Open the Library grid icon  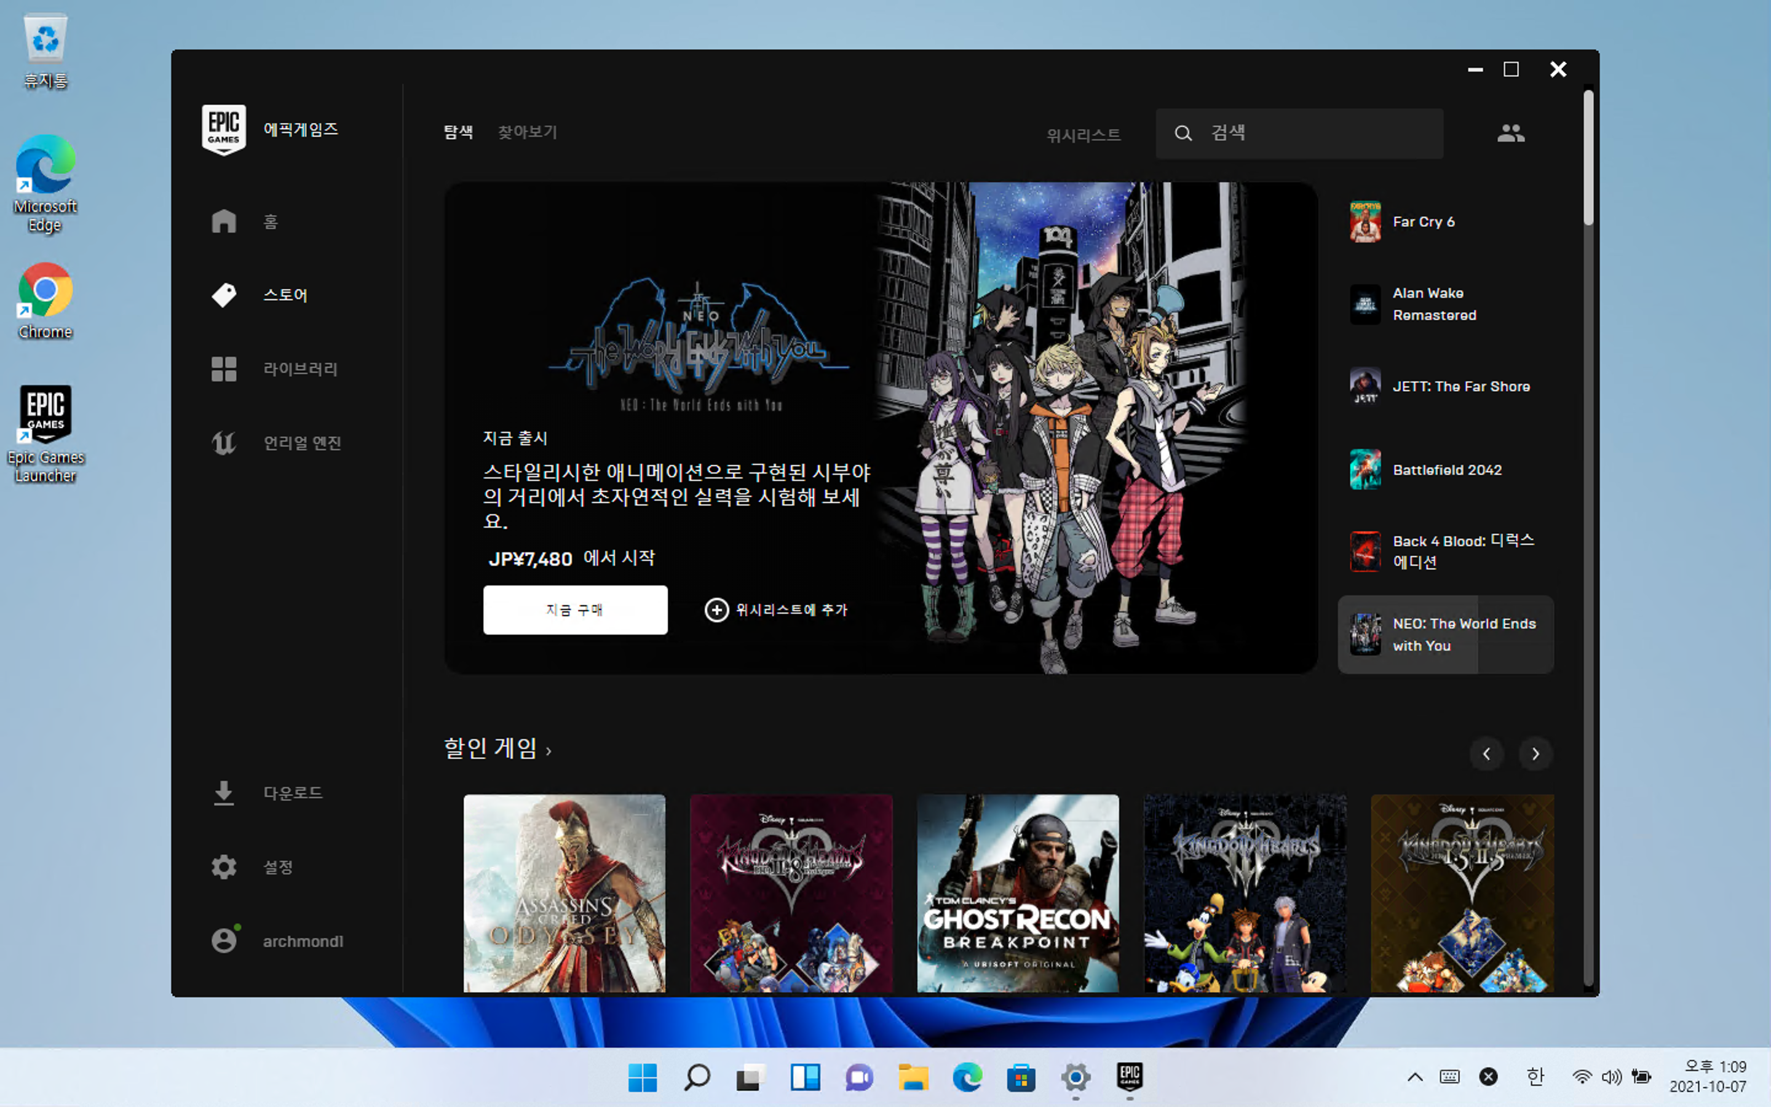pos(224,369)
